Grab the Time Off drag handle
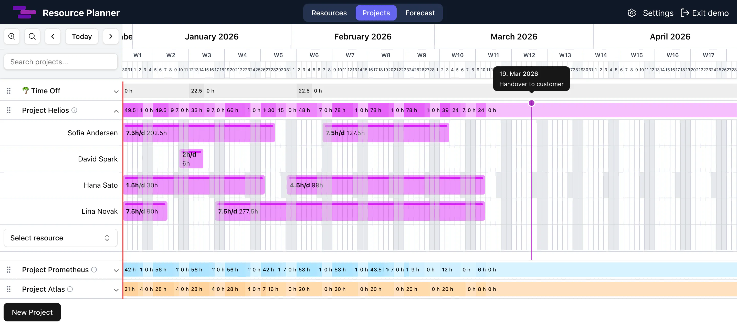737x325 pixels. [x=9, y=91]
